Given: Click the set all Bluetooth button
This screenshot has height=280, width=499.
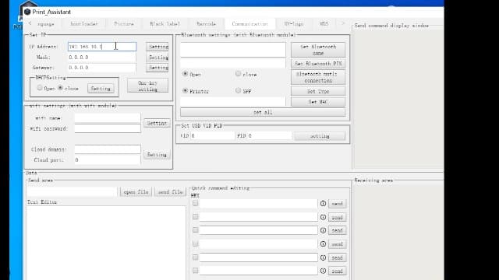Looking at the screenshot, I should point(263,112).
